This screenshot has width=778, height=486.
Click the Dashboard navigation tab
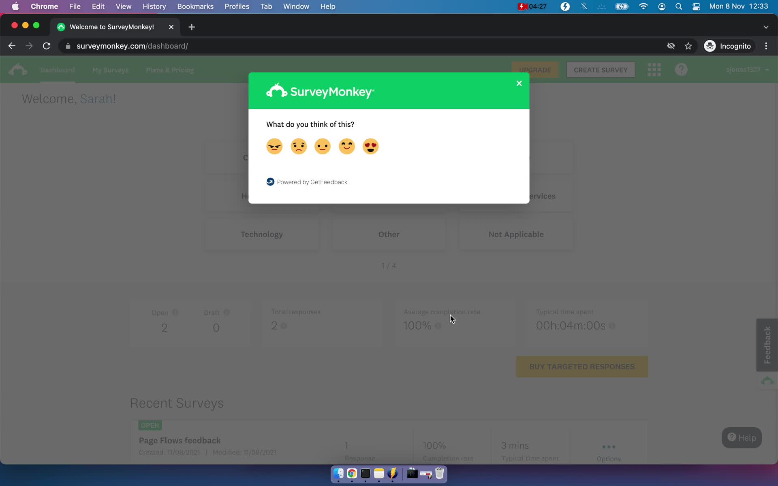pos(57,69)
